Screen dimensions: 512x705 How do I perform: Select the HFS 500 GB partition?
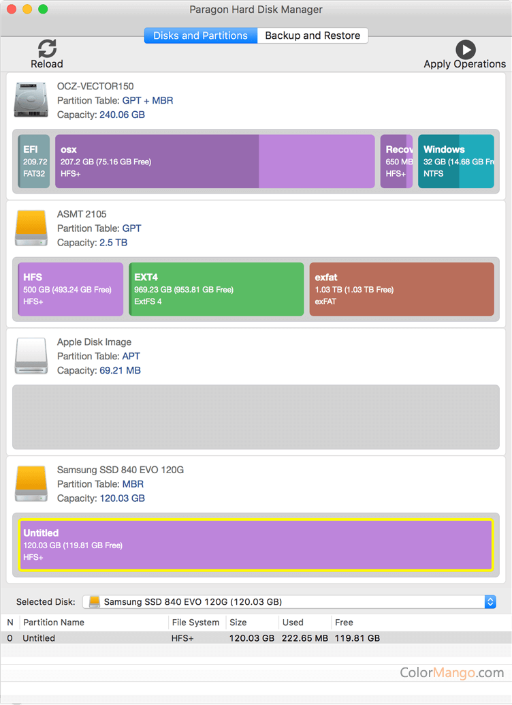[70, 289]
